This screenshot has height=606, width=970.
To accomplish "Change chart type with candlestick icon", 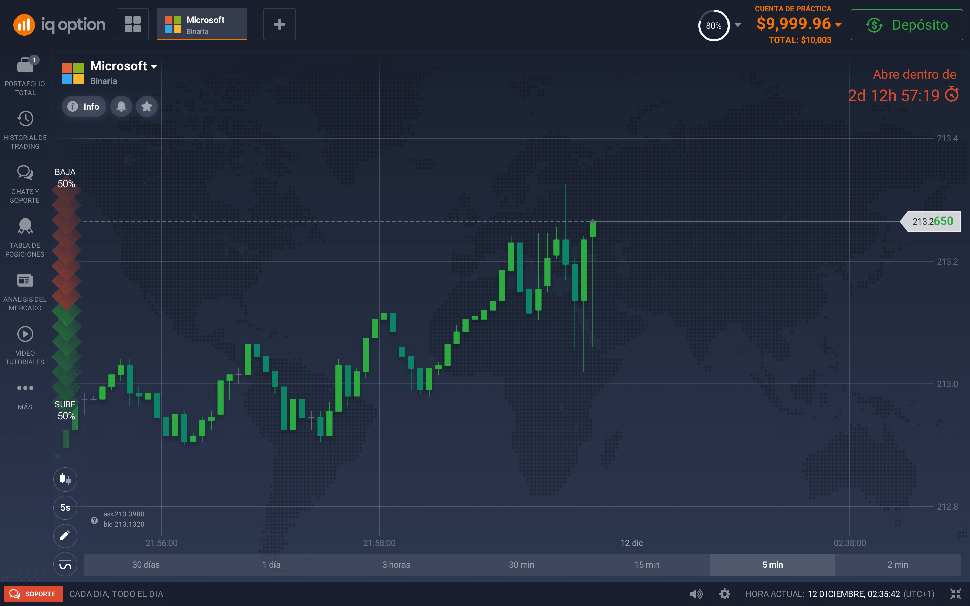I will click(65, 479).
